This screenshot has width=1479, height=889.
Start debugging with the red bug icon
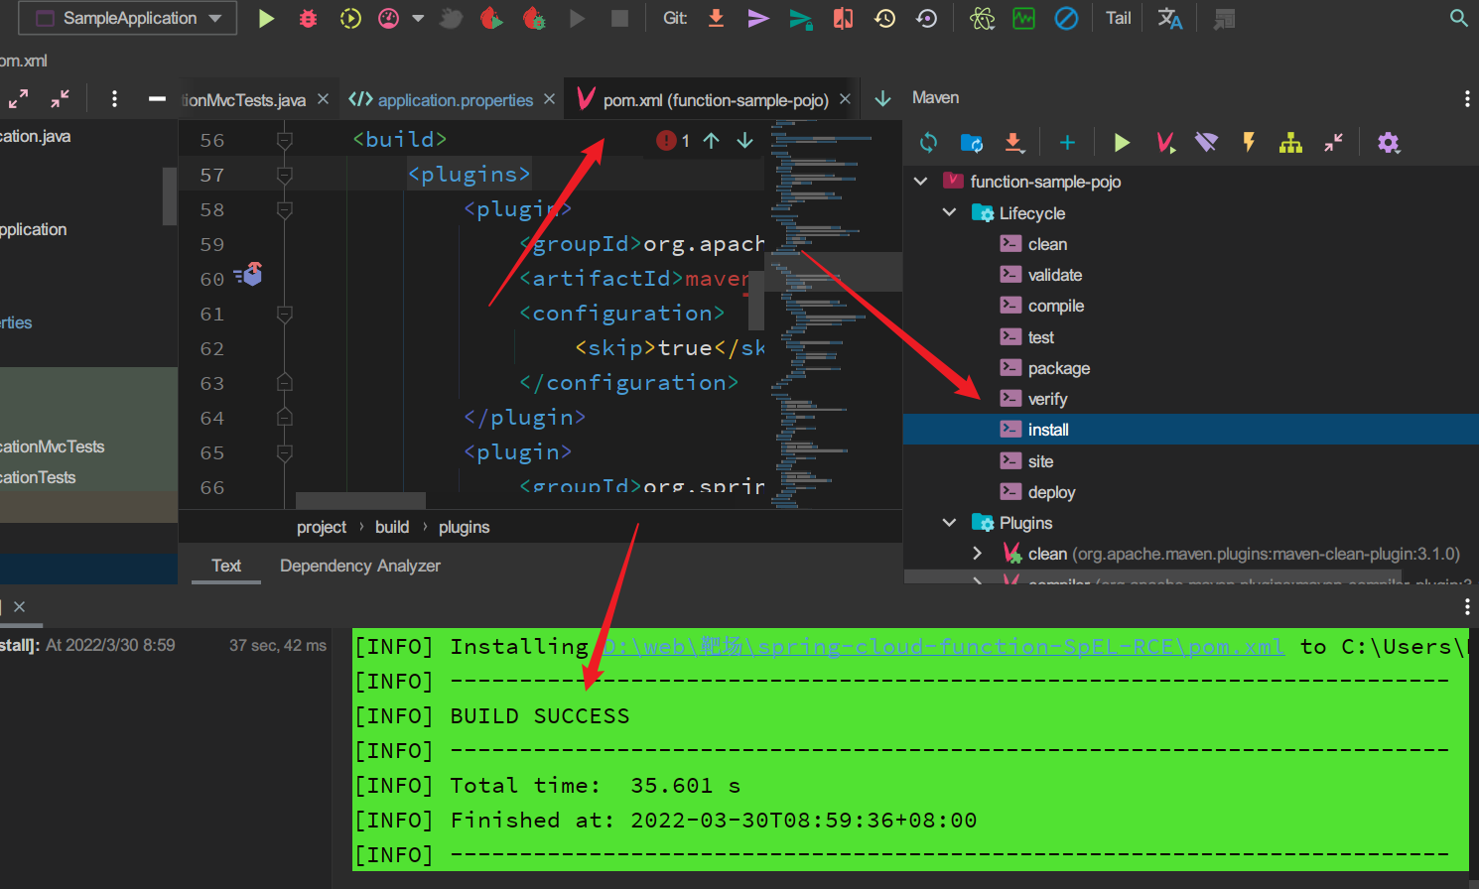click(308, 18)
